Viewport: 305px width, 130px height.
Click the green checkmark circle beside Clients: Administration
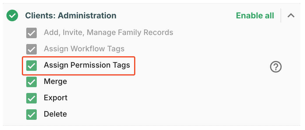click(x=12, y=15)
